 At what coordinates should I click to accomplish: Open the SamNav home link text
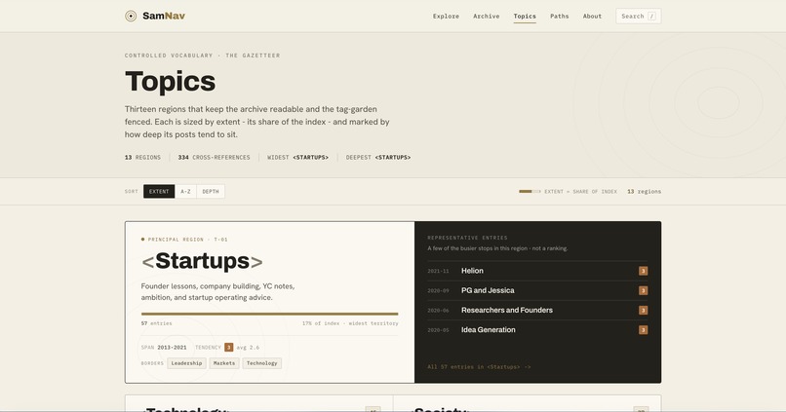pyautogui.click(x=164, y=16)
